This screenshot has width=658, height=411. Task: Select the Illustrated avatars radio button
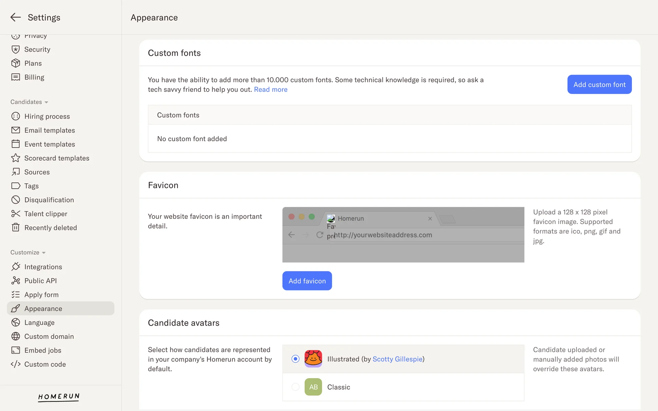click(295, 359)
